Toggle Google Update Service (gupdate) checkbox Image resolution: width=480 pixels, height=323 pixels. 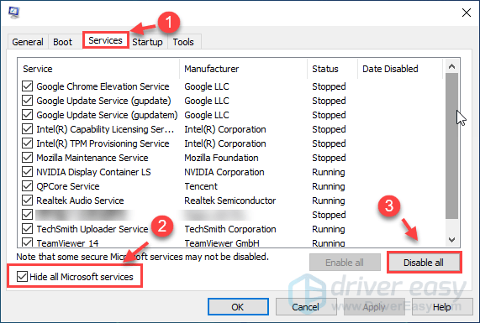click(x=27, y=101)
